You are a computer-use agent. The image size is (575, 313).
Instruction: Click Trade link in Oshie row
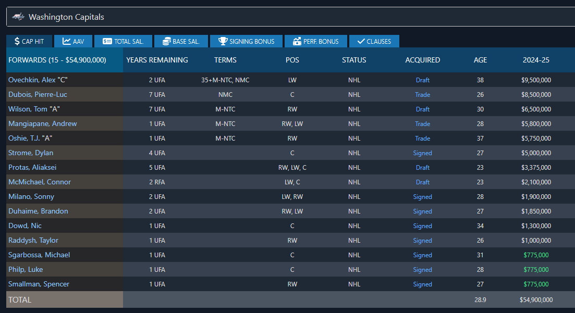(422, 139)
